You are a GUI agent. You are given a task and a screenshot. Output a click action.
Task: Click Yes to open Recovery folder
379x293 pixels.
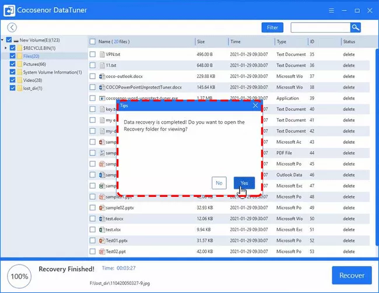click(x=244, y=183)
